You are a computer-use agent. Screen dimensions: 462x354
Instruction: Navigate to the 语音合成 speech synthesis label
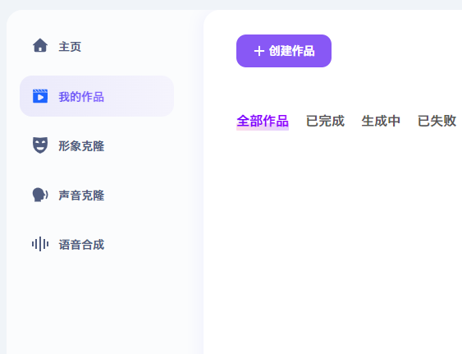click(81, 245)
